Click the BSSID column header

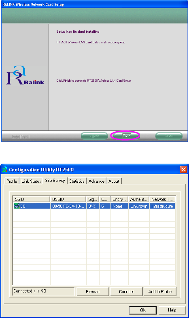(x=68, y=199)
